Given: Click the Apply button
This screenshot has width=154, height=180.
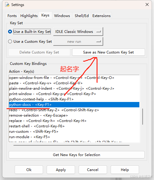Looking at the screenshot, I should (x=61, y=170).
